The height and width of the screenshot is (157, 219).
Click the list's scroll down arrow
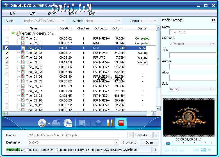[x=158, y=108]
